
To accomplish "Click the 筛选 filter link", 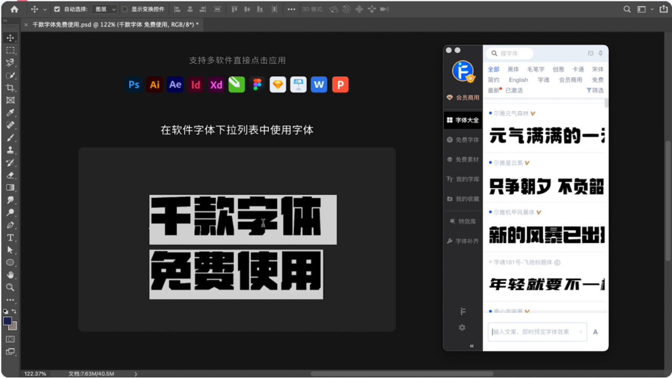I will (598, 90).
